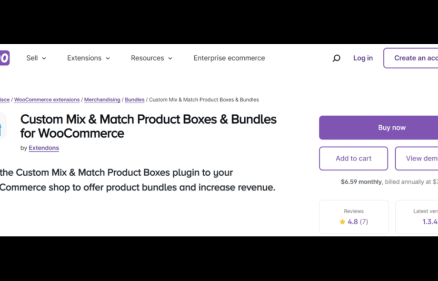Viewport: 438px width, 281px height.
Task: Click the latest version number 1.3.4
Action: [x=430, y=221]
